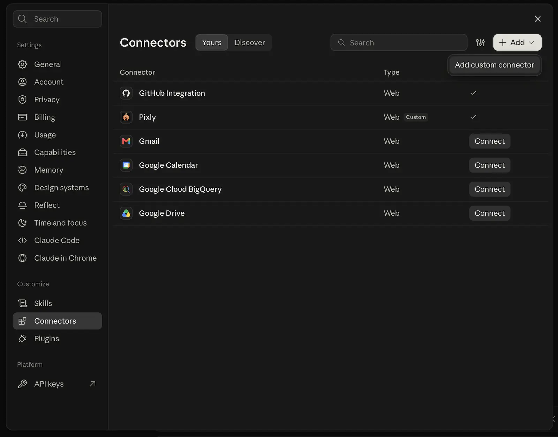Image resolution: width=558 pixels, height=437 pixels.
Task: Click the Google Cloud BigQuery icon
Action: [x=126, y=189]
